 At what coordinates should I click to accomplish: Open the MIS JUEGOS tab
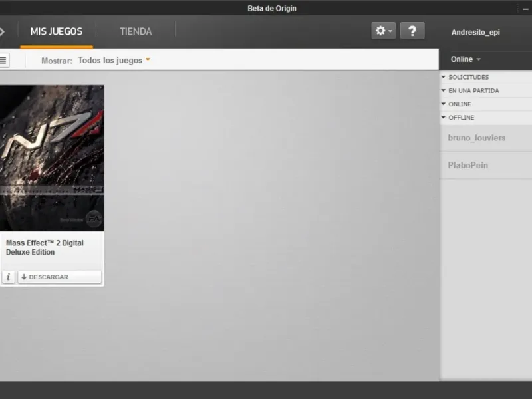point(57,31)
